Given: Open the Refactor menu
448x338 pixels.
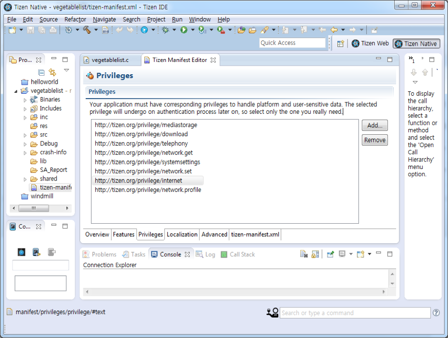Looking at the screenshot, I should (75, 20).
